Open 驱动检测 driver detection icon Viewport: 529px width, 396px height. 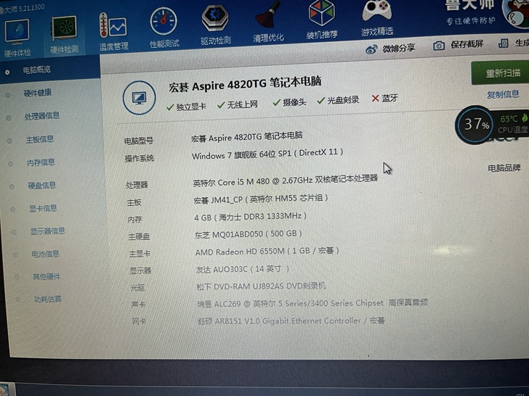215,18
